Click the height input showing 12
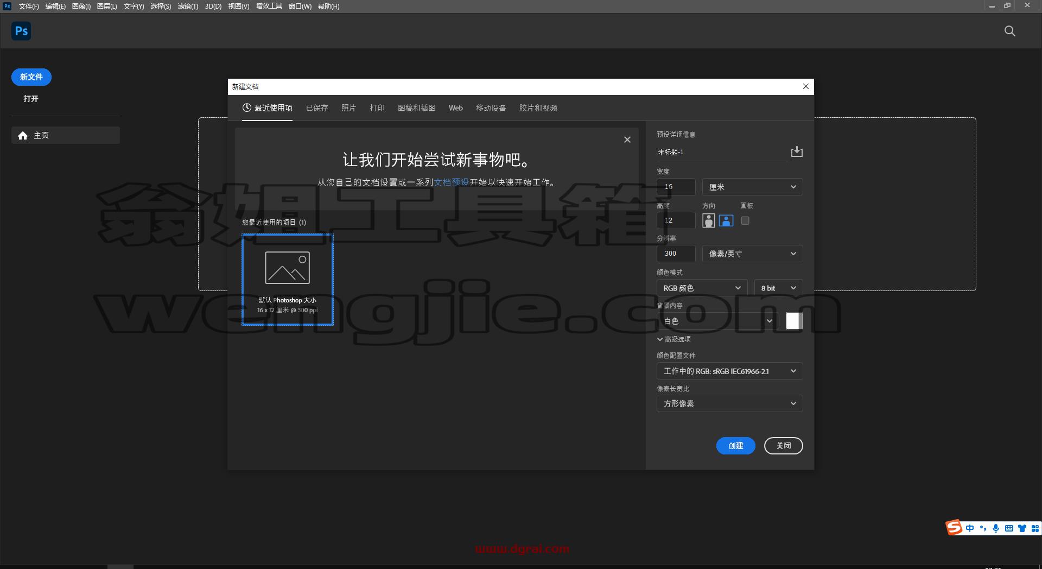Viewport: 1042px width, 569px height. pyautogui.click(x=676, y=220)
